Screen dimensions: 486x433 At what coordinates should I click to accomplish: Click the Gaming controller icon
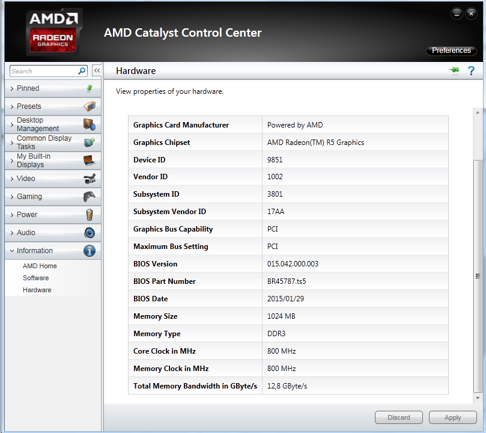(90, 197)
